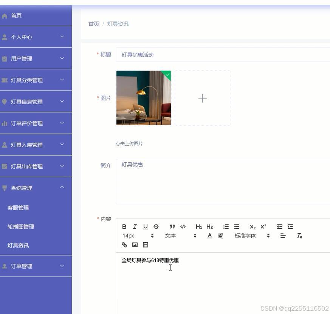Click the 用户管理 clipboard icon
Viewport: 330px width, 314px height.
click(5, 58)
